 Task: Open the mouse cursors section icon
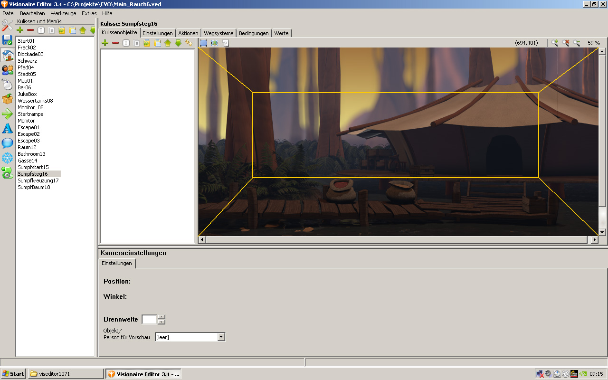[7, 85]
